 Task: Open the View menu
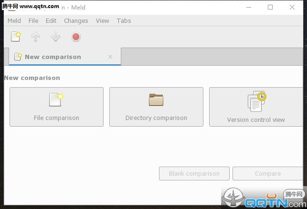(102, 20)
